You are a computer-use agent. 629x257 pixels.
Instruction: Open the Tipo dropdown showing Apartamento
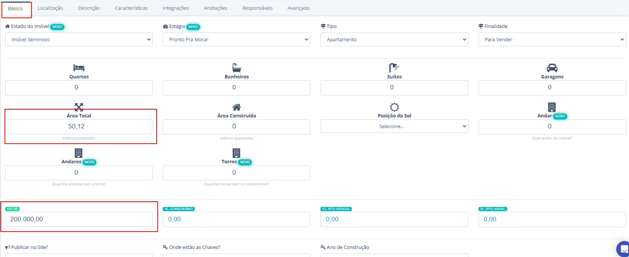394,39
